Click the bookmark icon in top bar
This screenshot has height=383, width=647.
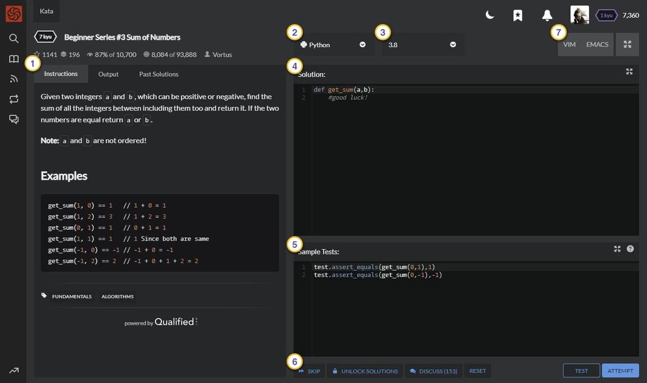(x=518, y=15)
